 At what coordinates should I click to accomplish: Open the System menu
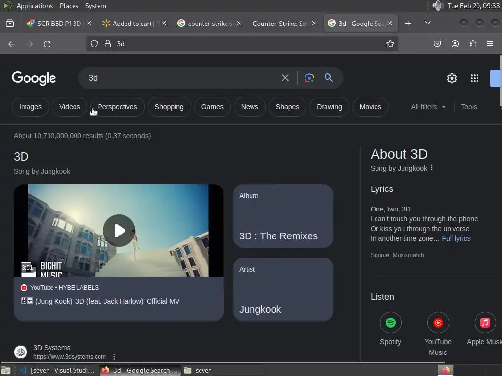[96, 6]
